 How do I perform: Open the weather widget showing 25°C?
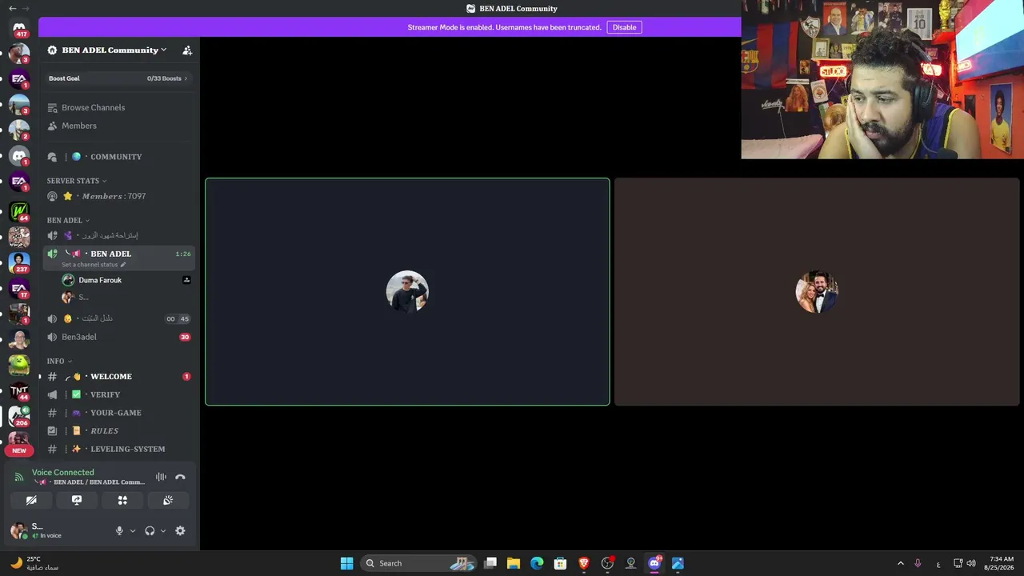coord(35,563)
